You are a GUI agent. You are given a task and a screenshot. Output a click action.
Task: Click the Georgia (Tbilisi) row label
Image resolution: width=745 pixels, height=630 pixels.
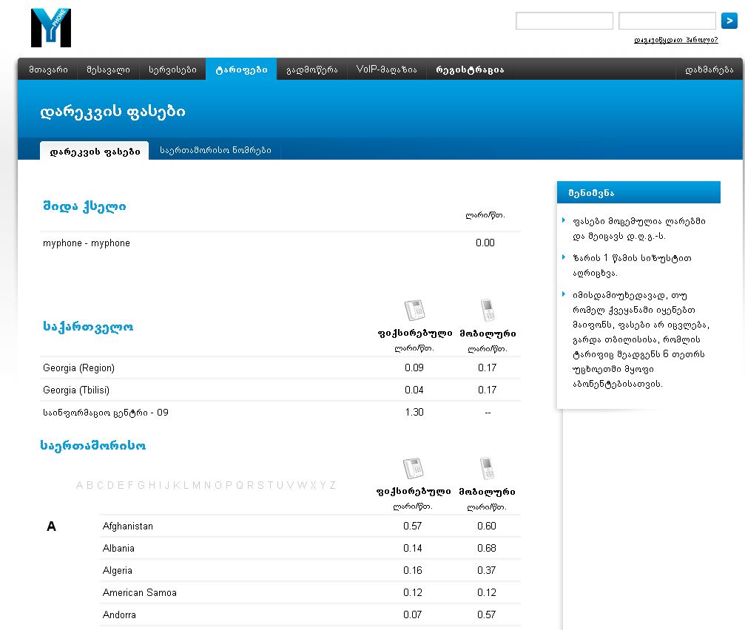pos(76,390)
